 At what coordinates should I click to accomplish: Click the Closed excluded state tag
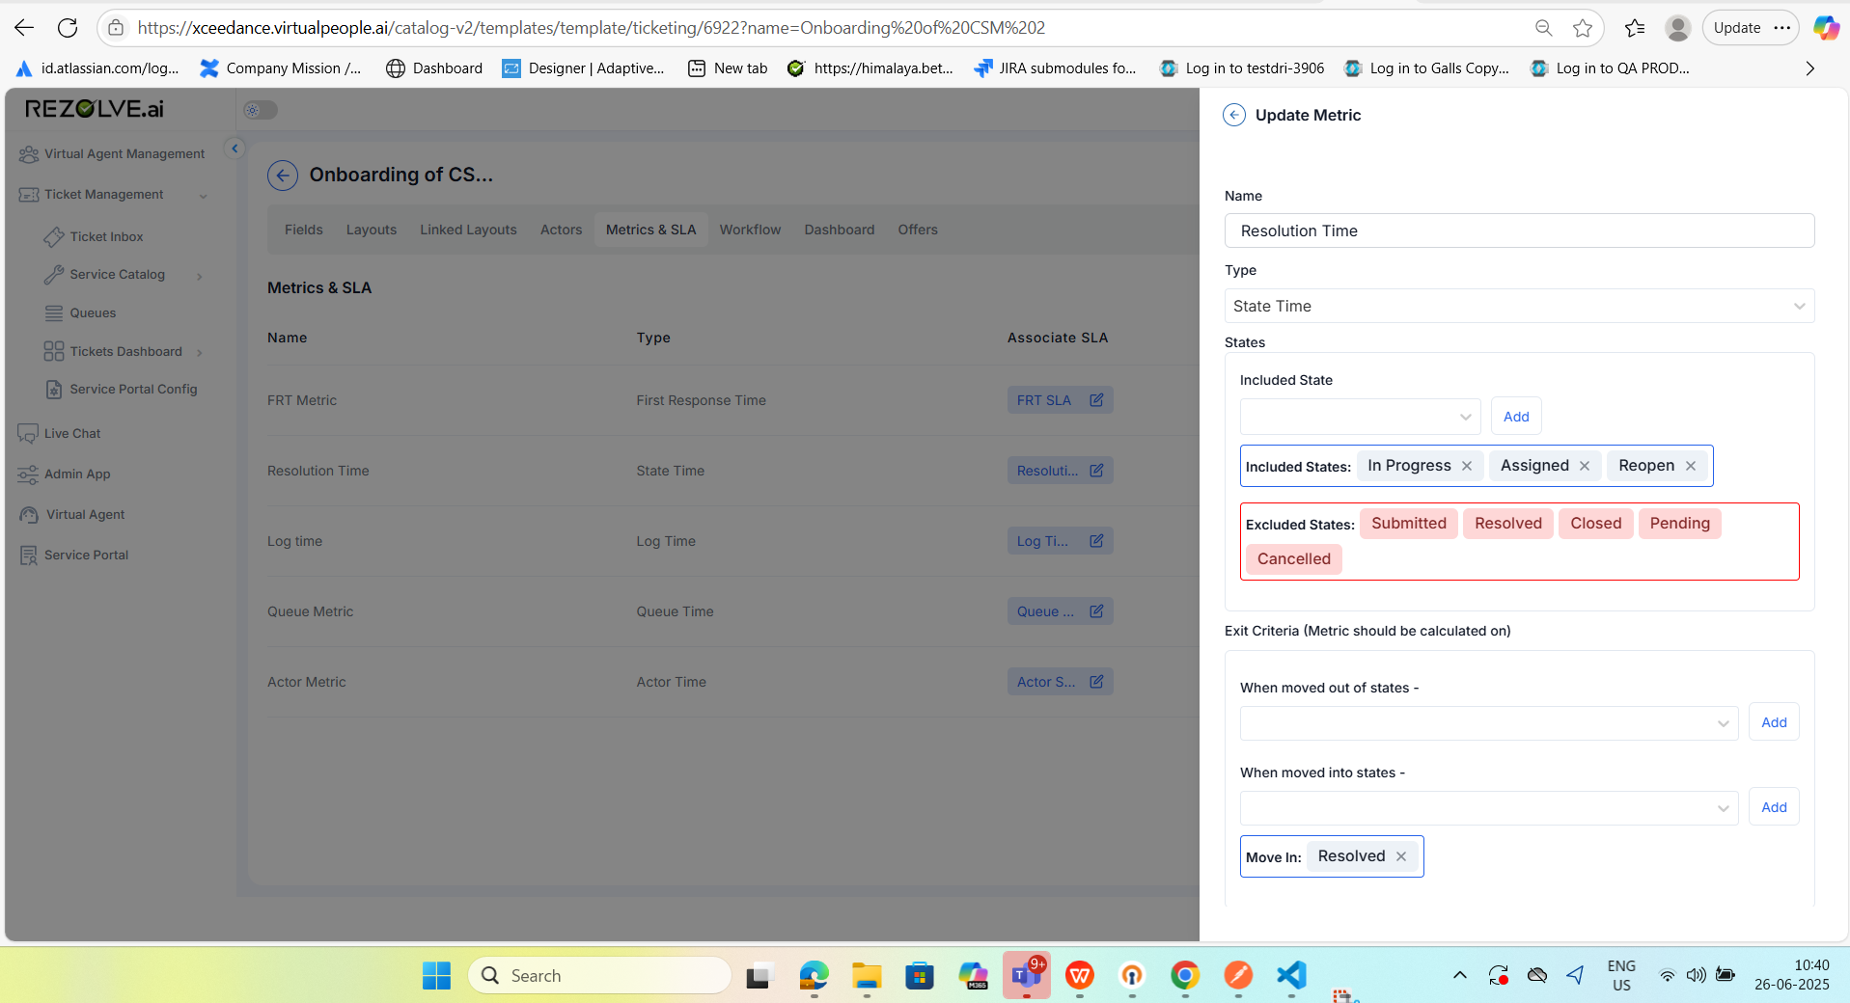[x=1595, y=524]
